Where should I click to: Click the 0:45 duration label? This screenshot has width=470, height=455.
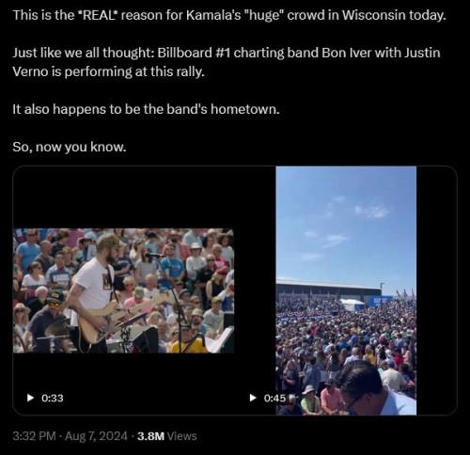(x=274, y=398)
